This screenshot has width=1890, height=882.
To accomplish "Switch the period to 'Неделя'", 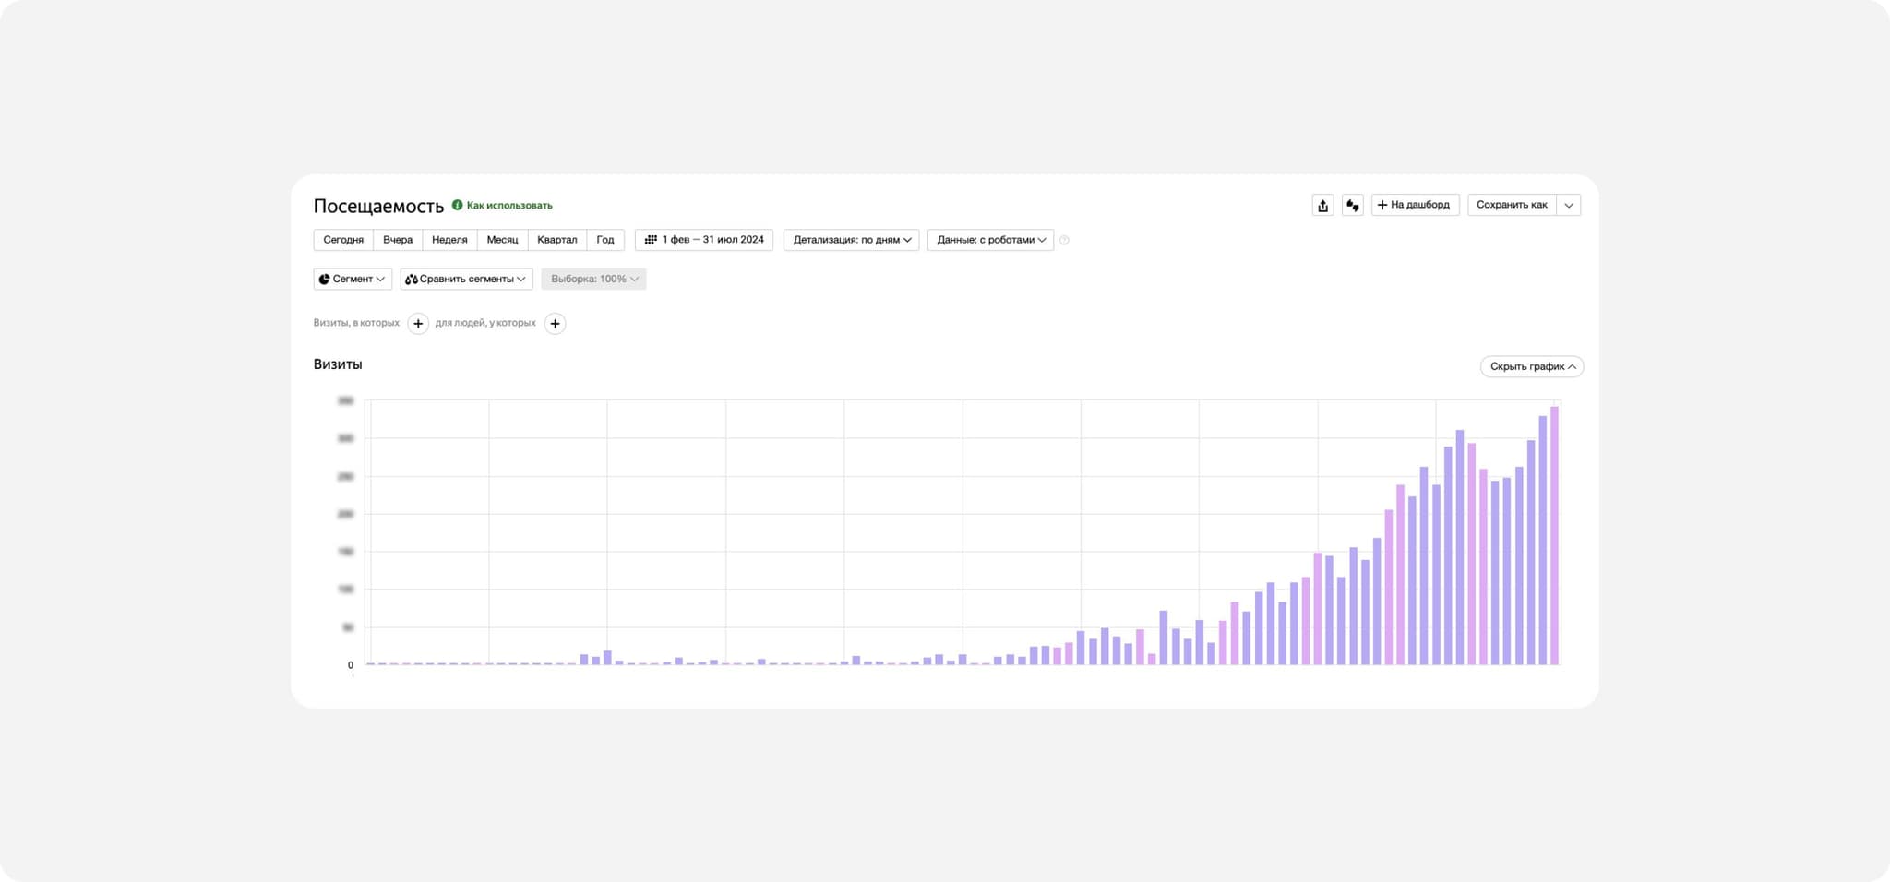I will [x=449, y=240].
